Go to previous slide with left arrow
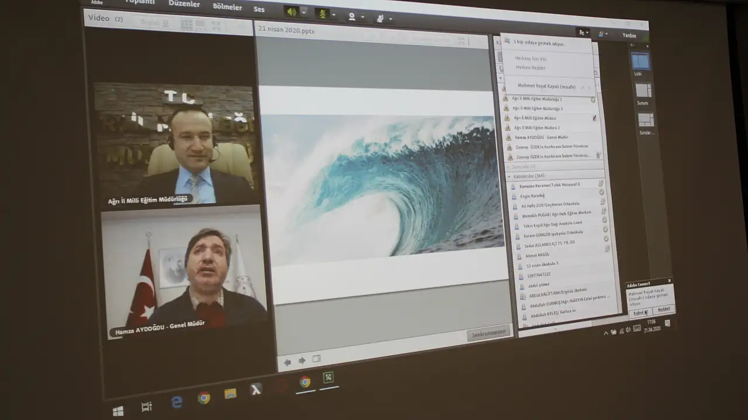 (x=288, y=362)
